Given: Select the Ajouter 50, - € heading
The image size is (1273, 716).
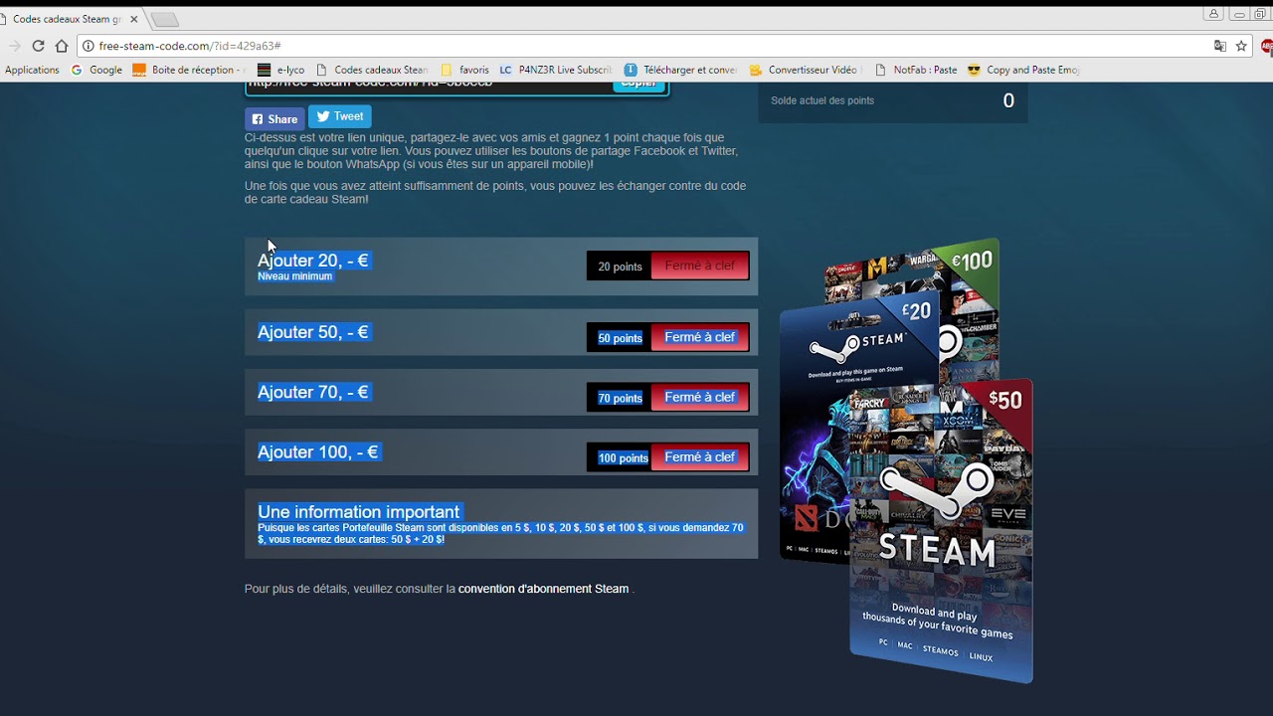Looking at the screenshot, I should 313,332.
